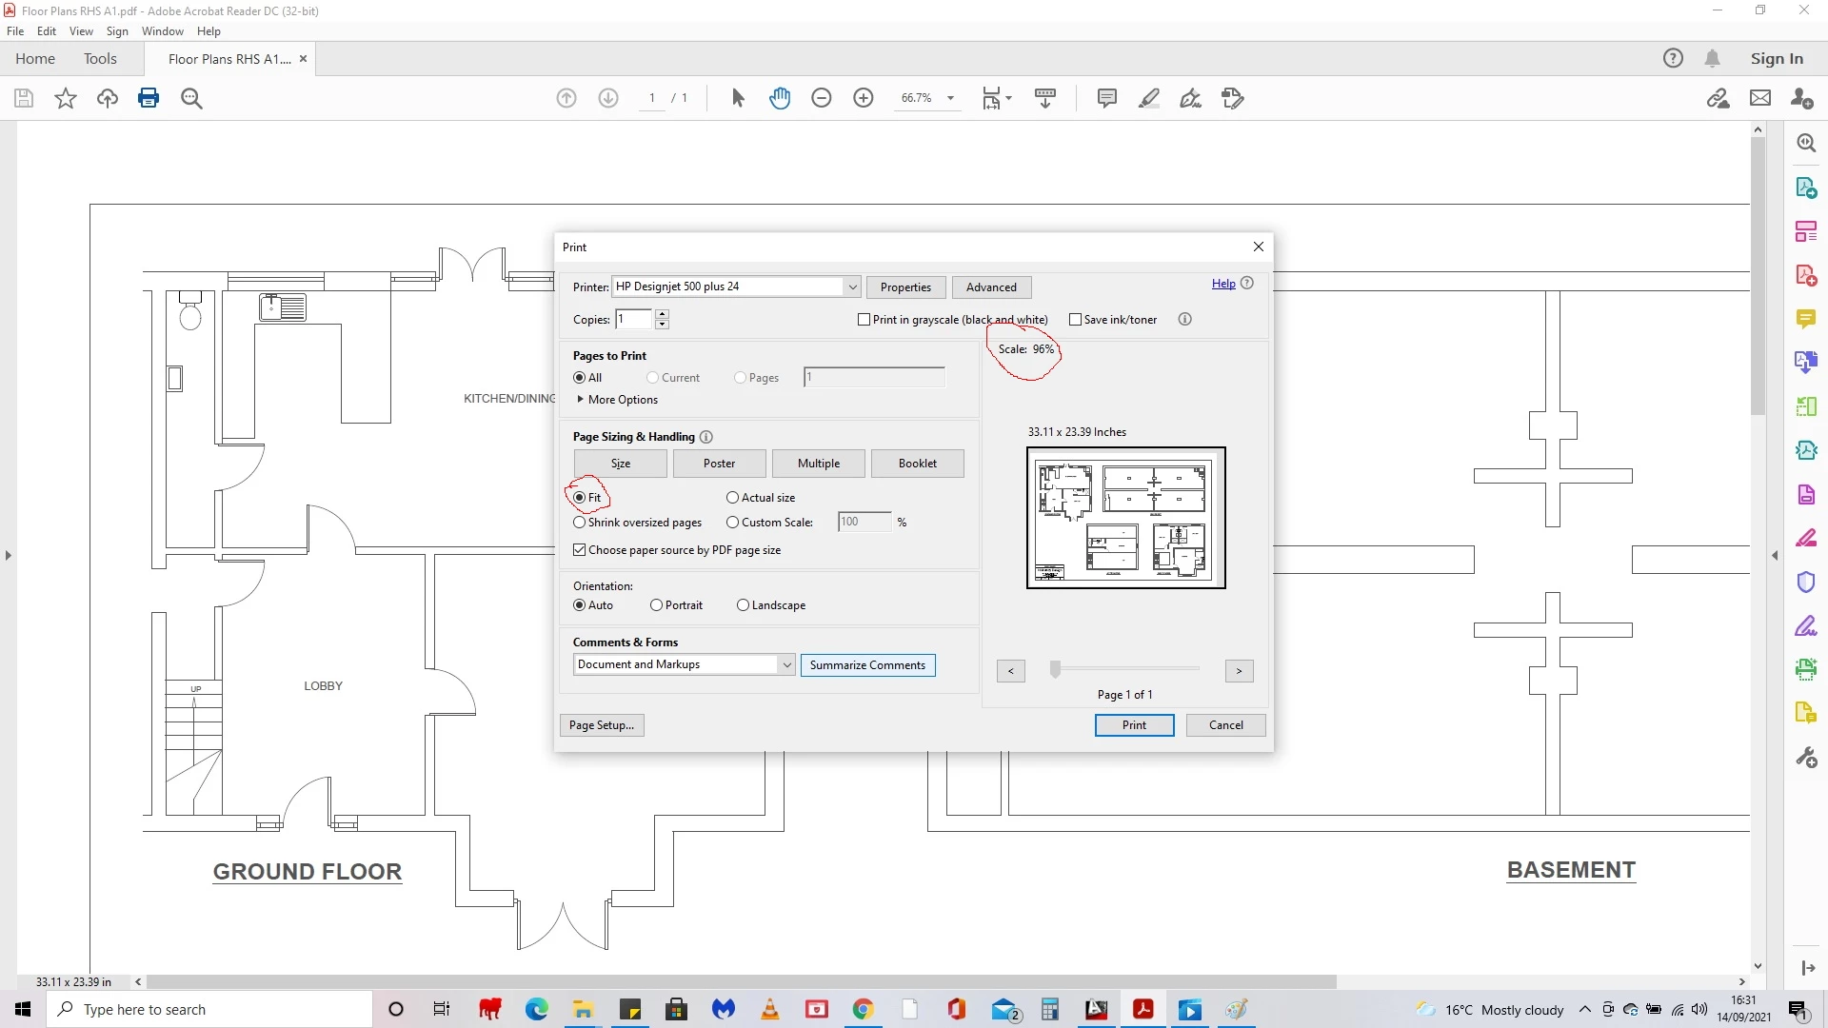Expand the More Options section

(x=619, y=400)
